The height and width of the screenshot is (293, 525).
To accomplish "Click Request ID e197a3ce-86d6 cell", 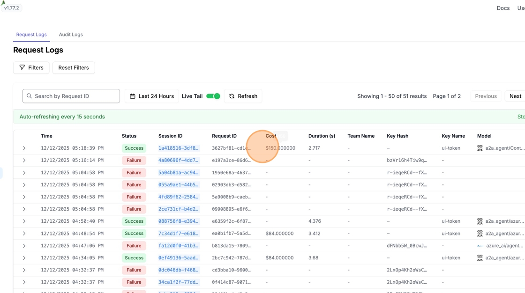I will pyautogui.click(x=231, y=160).
